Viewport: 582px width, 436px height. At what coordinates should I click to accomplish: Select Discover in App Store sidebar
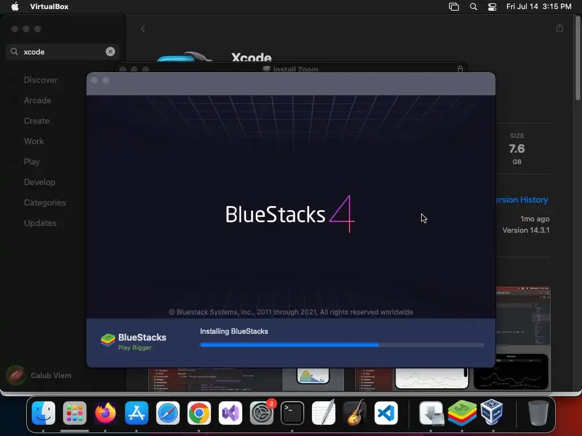point(41,80)
